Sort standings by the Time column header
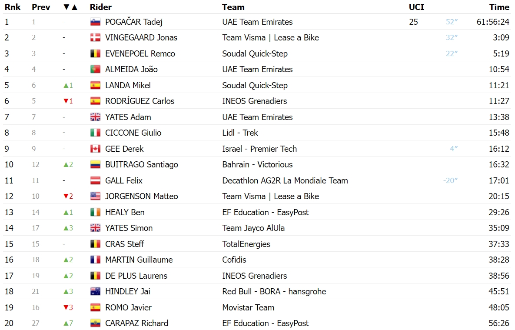The width and height of the screenshot is (515, 330). click(x=499, y=7)
